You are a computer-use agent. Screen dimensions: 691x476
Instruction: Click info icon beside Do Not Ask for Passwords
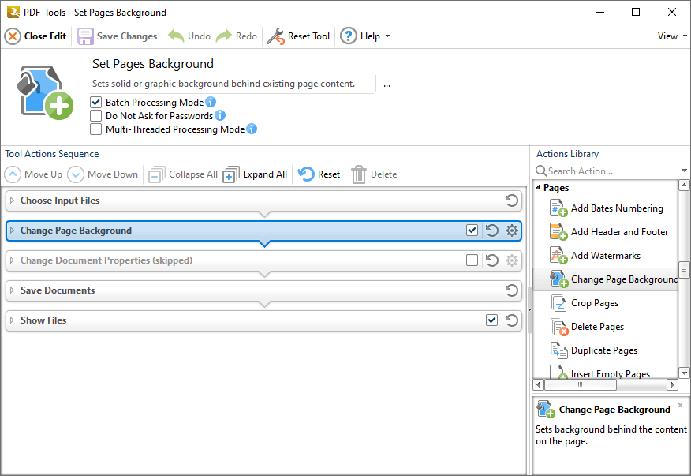(x=220, y=115)
